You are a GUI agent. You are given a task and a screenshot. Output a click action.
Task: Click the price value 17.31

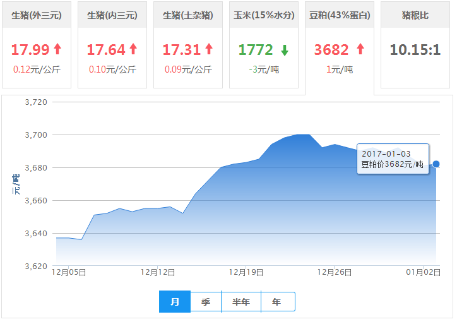(182, 49)
